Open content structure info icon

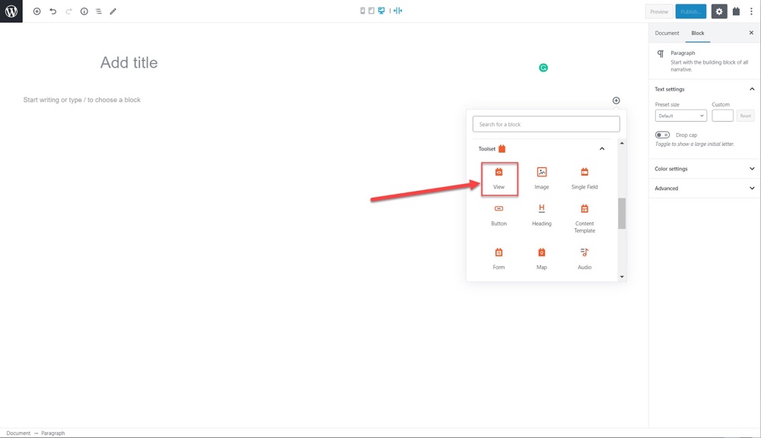84,11
